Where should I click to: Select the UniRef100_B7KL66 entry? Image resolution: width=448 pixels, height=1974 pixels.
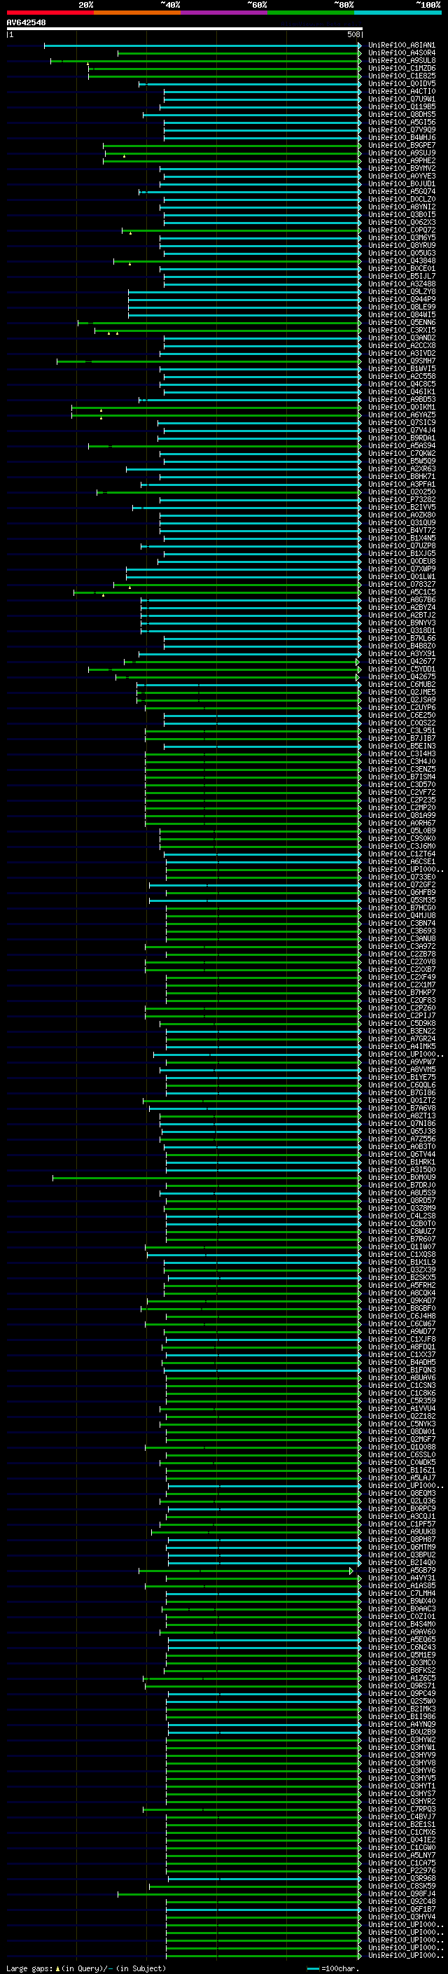click(402, 639)
